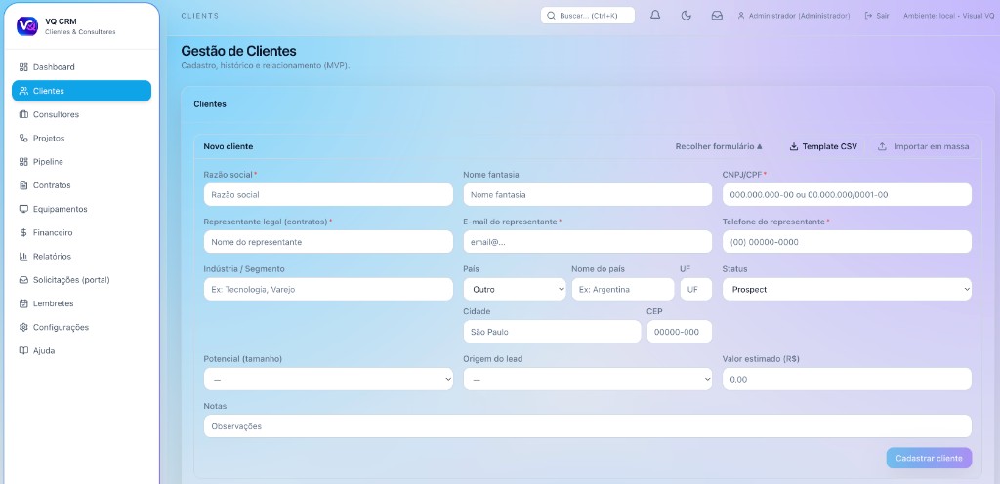The image size is (1000, 484).
Task: Open Contratos menu item
Action: point(52,185)
